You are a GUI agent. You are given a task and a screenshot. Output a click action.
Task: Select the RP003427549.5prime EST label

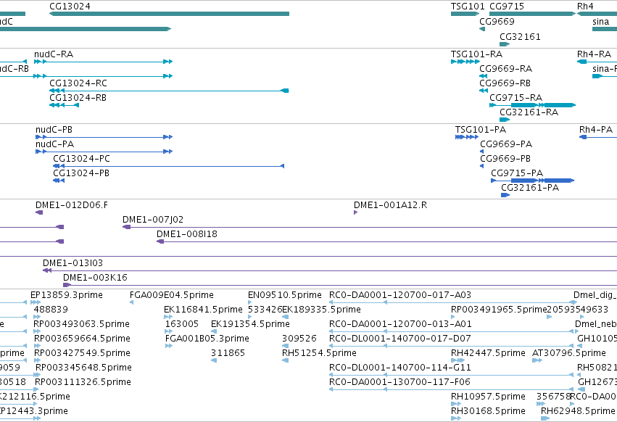82,353
